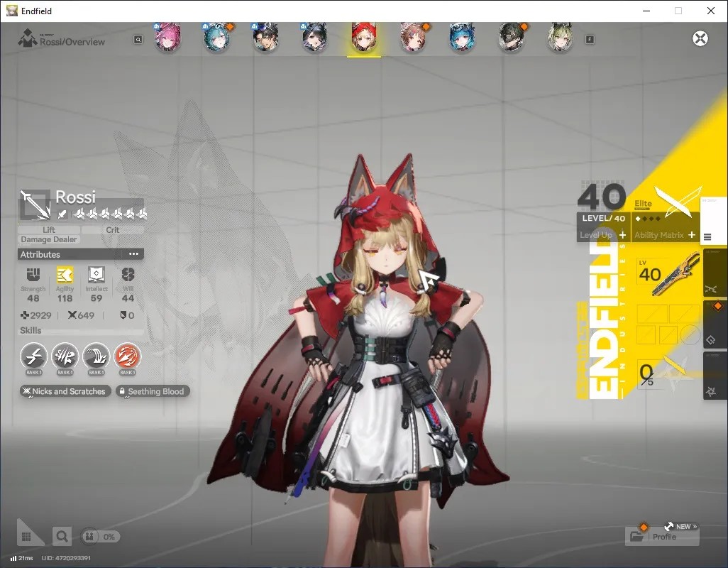Image resolution: width=728 pixels, height=568 pixels.
Task: Click the HP value 2929
Action: (35, 315)
